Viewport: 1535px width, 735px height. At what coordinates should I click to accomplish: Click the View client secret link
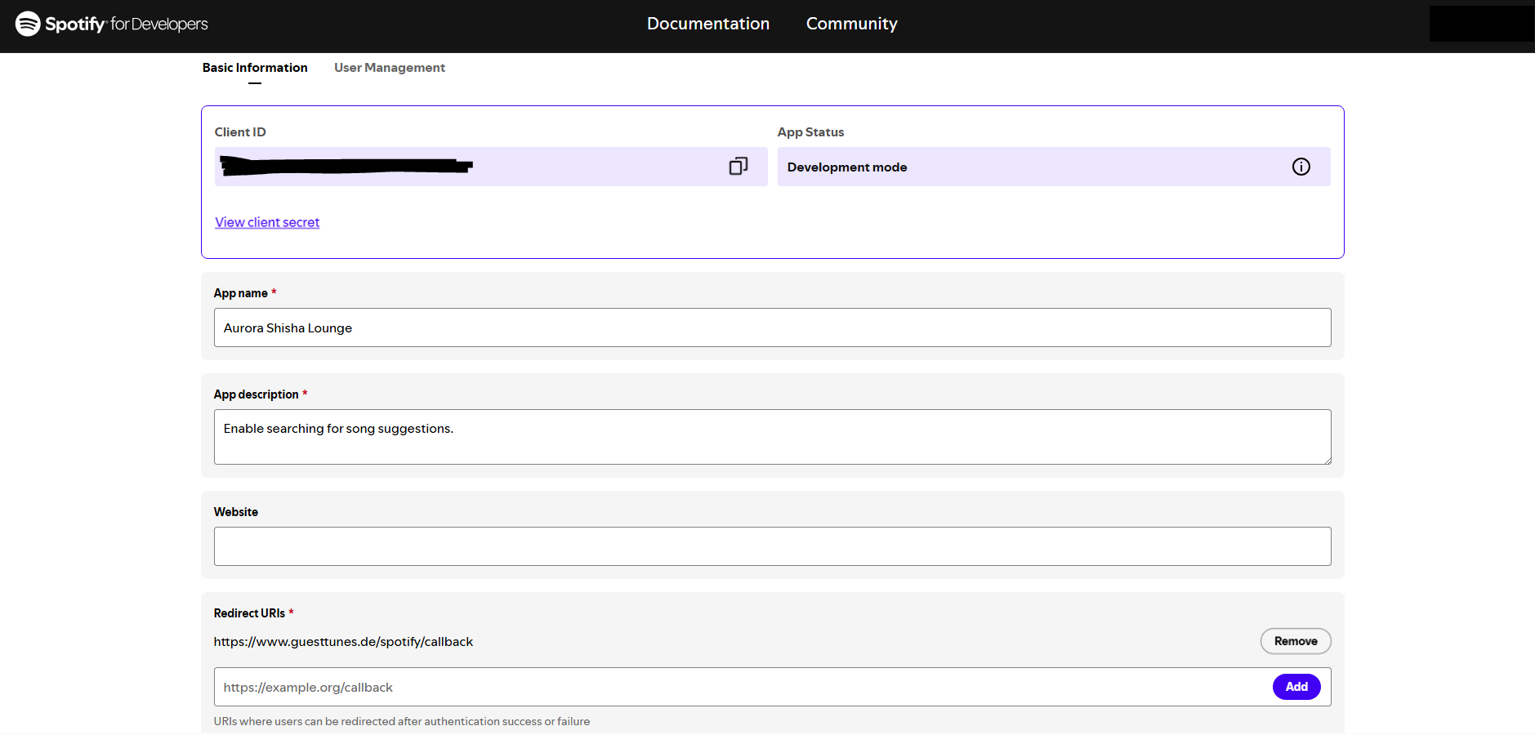click(x=267, y=222)
